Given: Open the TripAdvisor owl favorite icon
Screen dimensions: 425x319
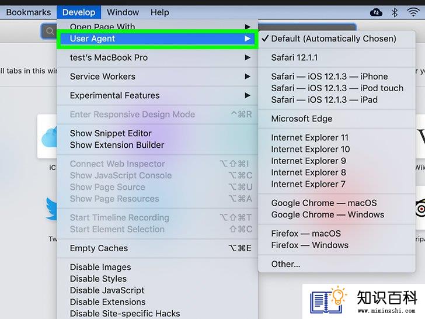Looking at the screenshot, I should tap(420, 209).
